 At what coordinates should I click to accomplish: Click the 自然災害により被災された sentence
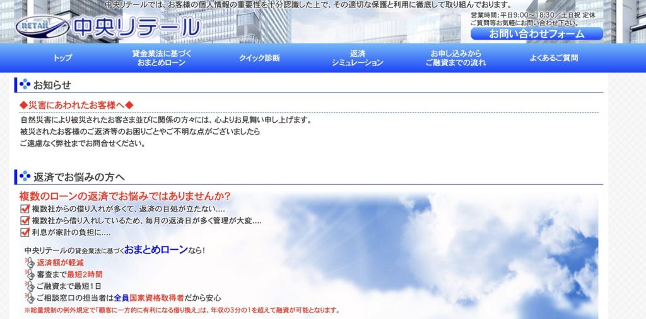[166, 120]
